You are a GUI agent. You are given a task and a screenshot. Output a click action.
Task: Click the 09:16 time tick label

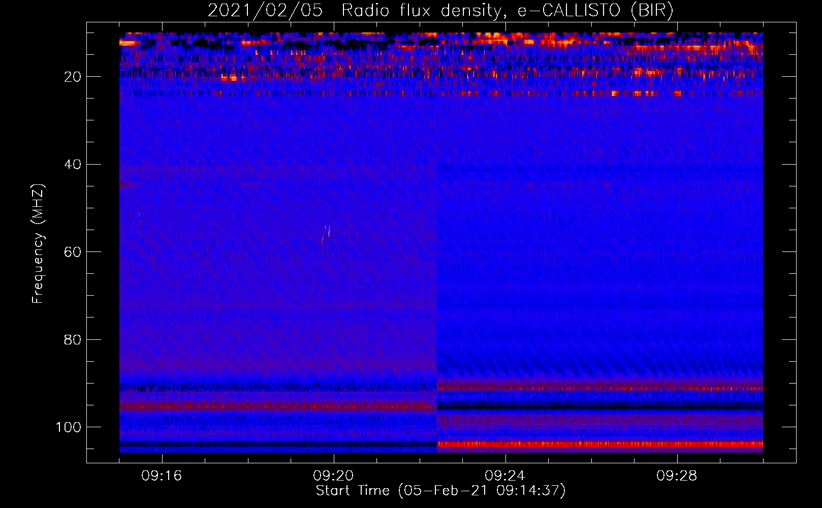click(x=162, y=476)
